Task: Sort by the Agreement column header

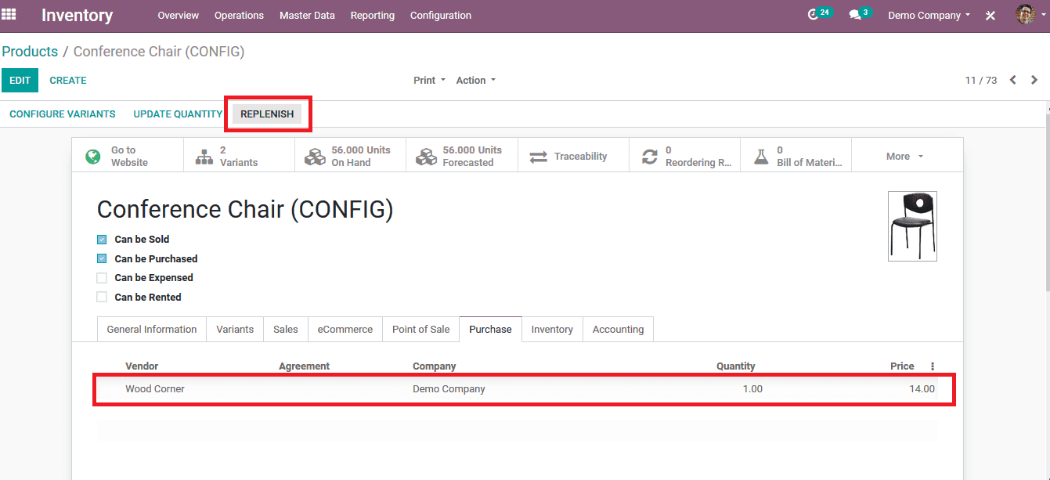Action: pyautogui.click(x=305, y=366)
